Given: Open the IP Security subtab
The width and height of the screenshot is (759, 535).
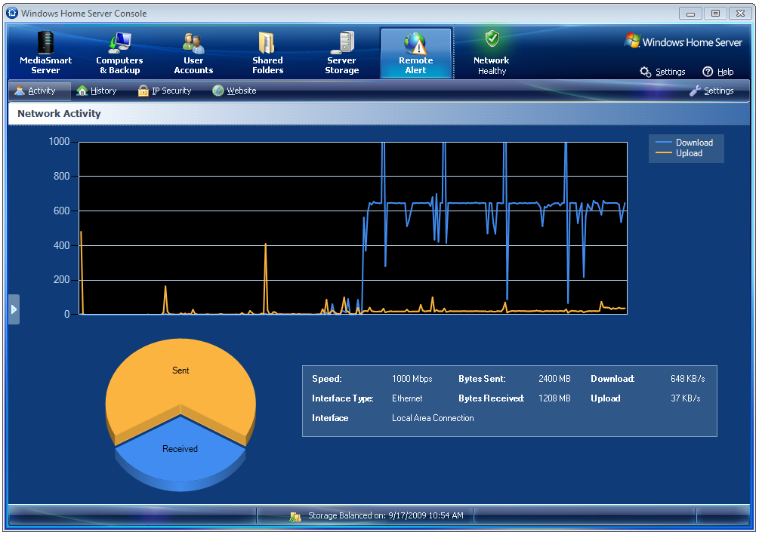Looking at the screenshot, I should coord(165,91).
